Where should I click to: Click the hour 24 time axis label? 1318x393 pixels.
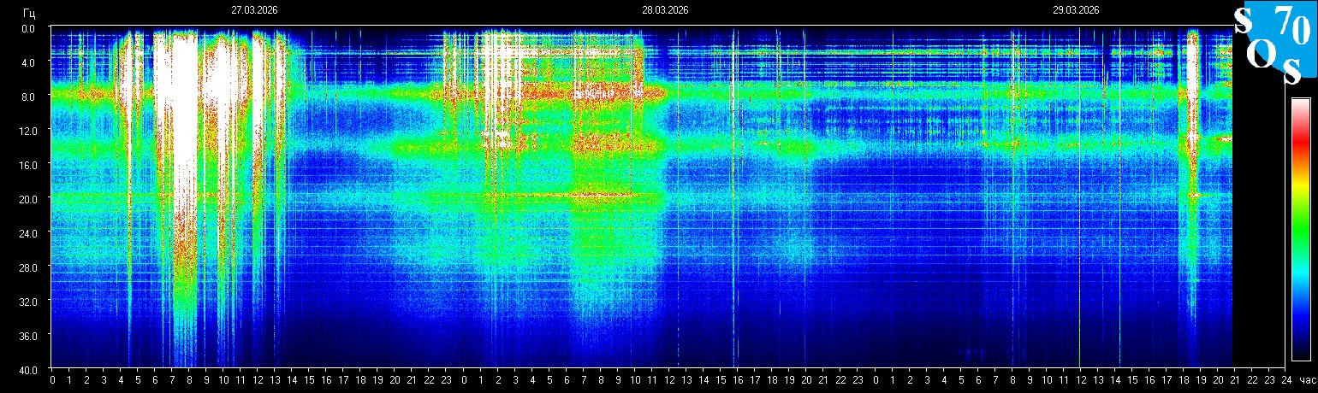pyautogui.click(x=1285, y=378)
